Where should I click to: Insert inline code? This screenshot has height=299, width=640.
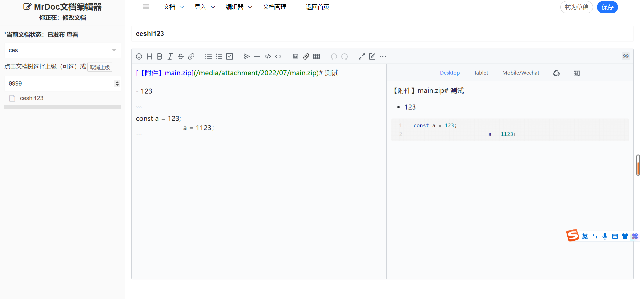point(278,57)
